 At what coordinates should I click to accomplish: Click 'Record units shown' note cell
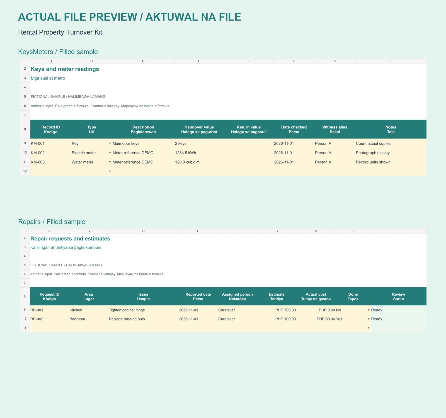[391, 162]
